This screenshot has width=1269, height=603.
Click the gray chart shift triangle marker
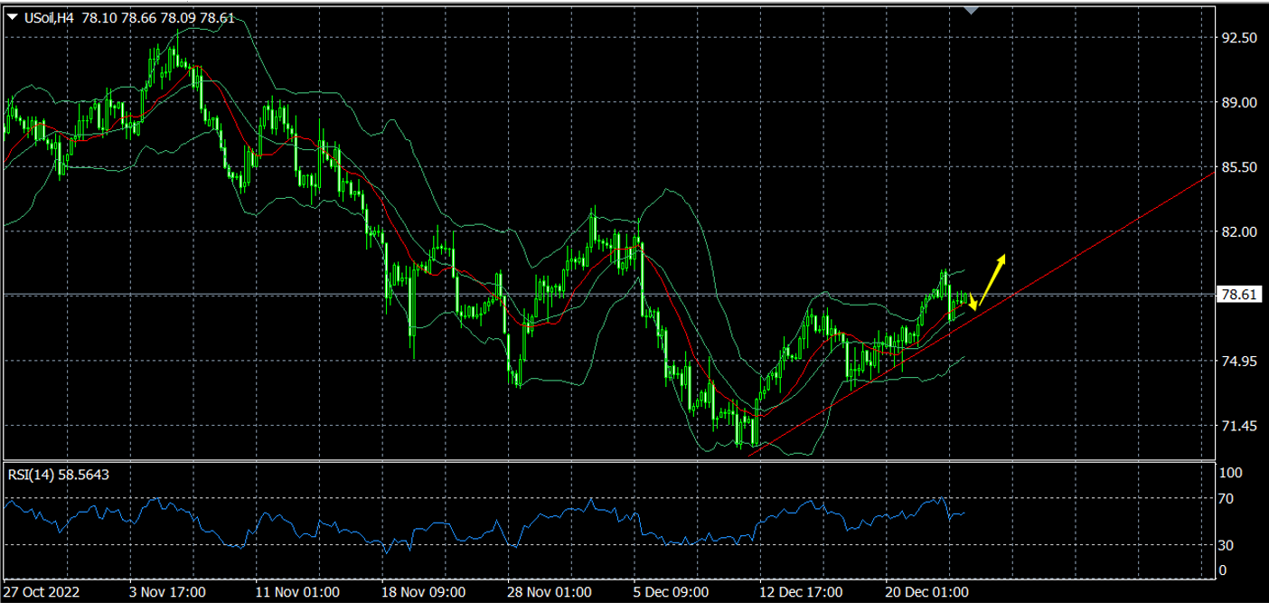click(x=972, y=10)
